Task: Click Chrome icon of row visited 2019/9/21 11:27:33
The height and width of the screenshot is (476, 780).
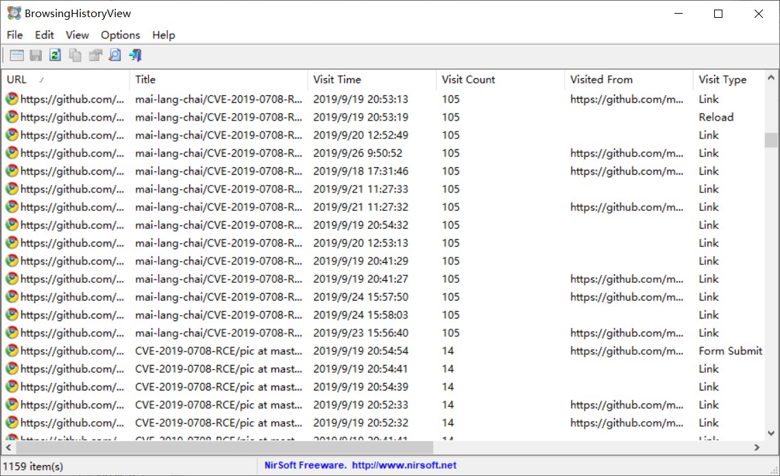Action: [12, 189]
